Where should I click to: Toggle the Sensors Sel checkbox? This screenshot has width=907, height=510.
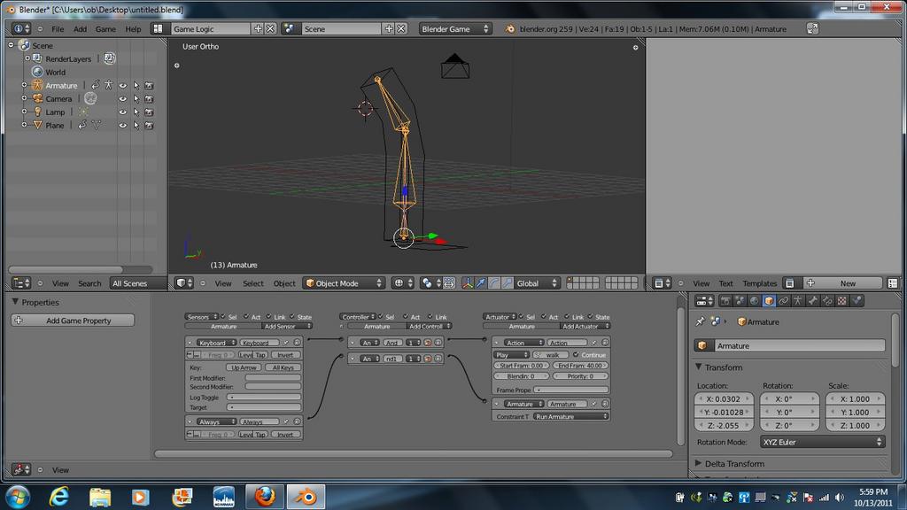coord(223,316)
